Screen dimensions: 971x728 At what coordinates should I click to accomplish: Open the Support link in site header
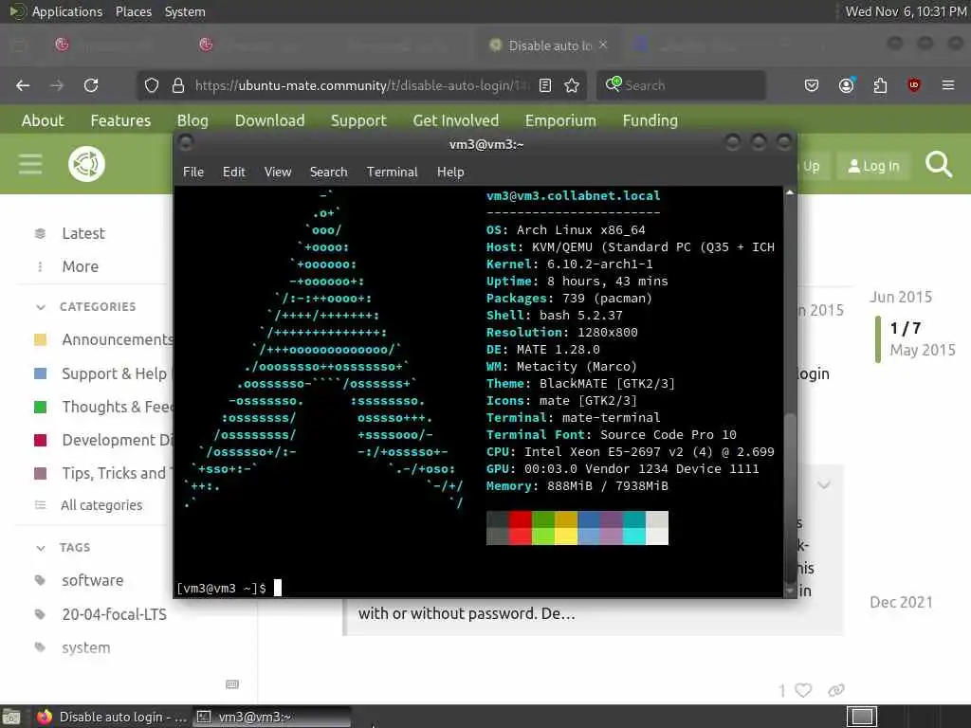pos(358,120)
